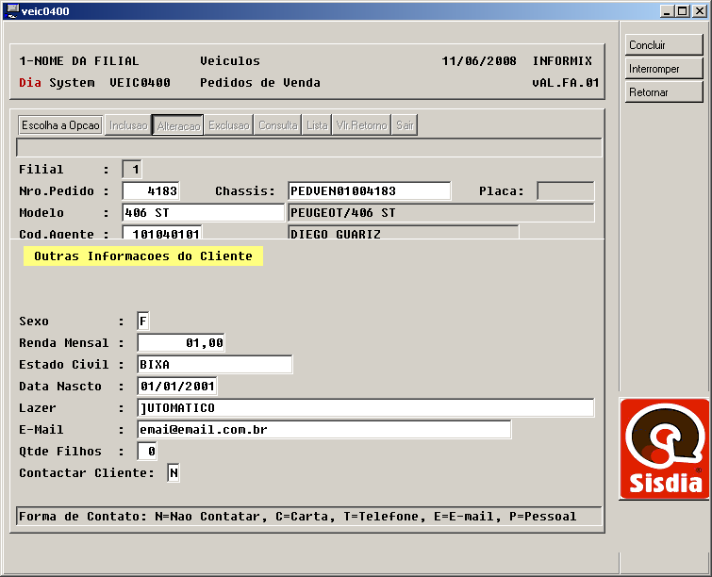Screen dimensions: 712x577
Task: Click the Retornar button
Action: pyautogui.click(x=663, y=92)
